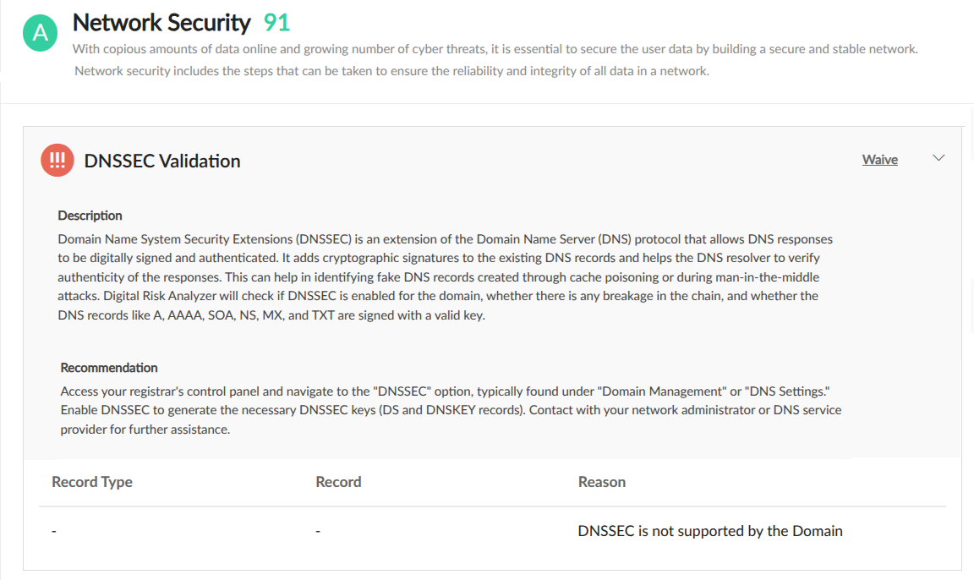Click the Waive link
The width and height of the screenshot is (974, 580).
879,159
